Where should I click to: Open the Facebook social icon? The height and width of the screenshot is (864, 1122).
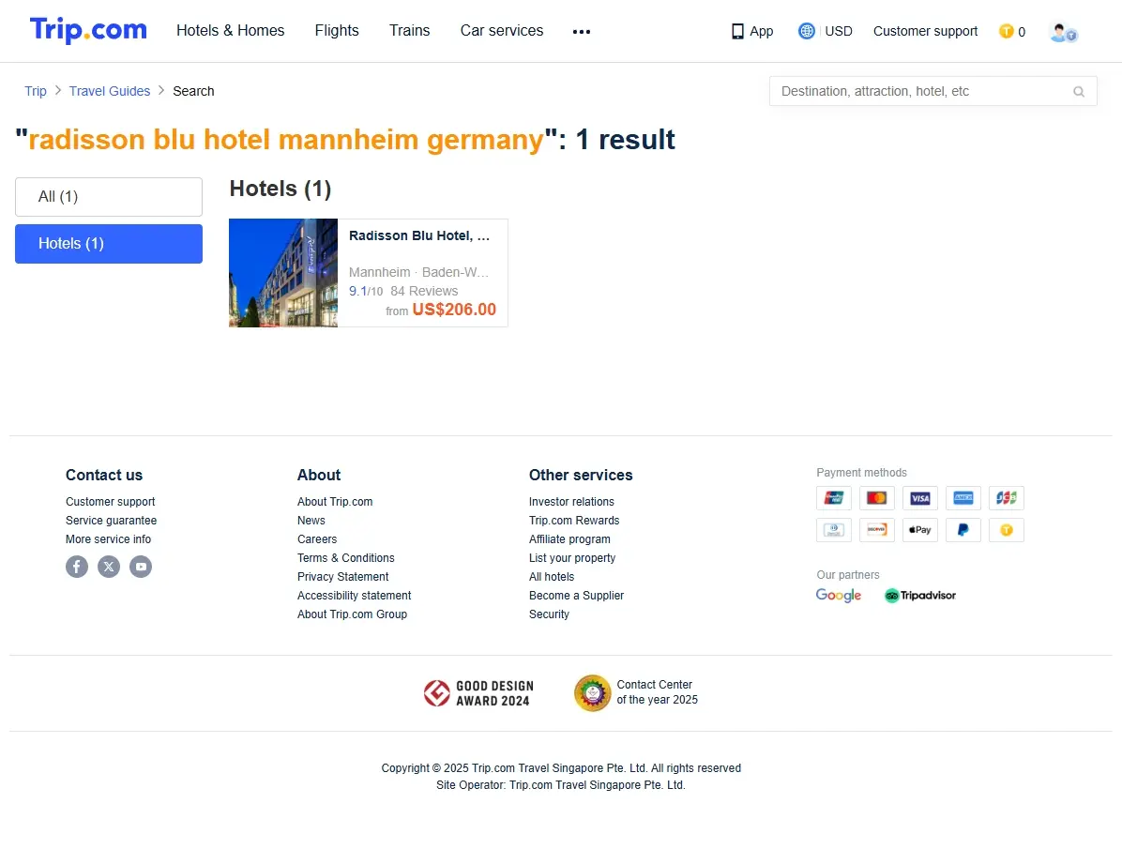pos(77,567)
